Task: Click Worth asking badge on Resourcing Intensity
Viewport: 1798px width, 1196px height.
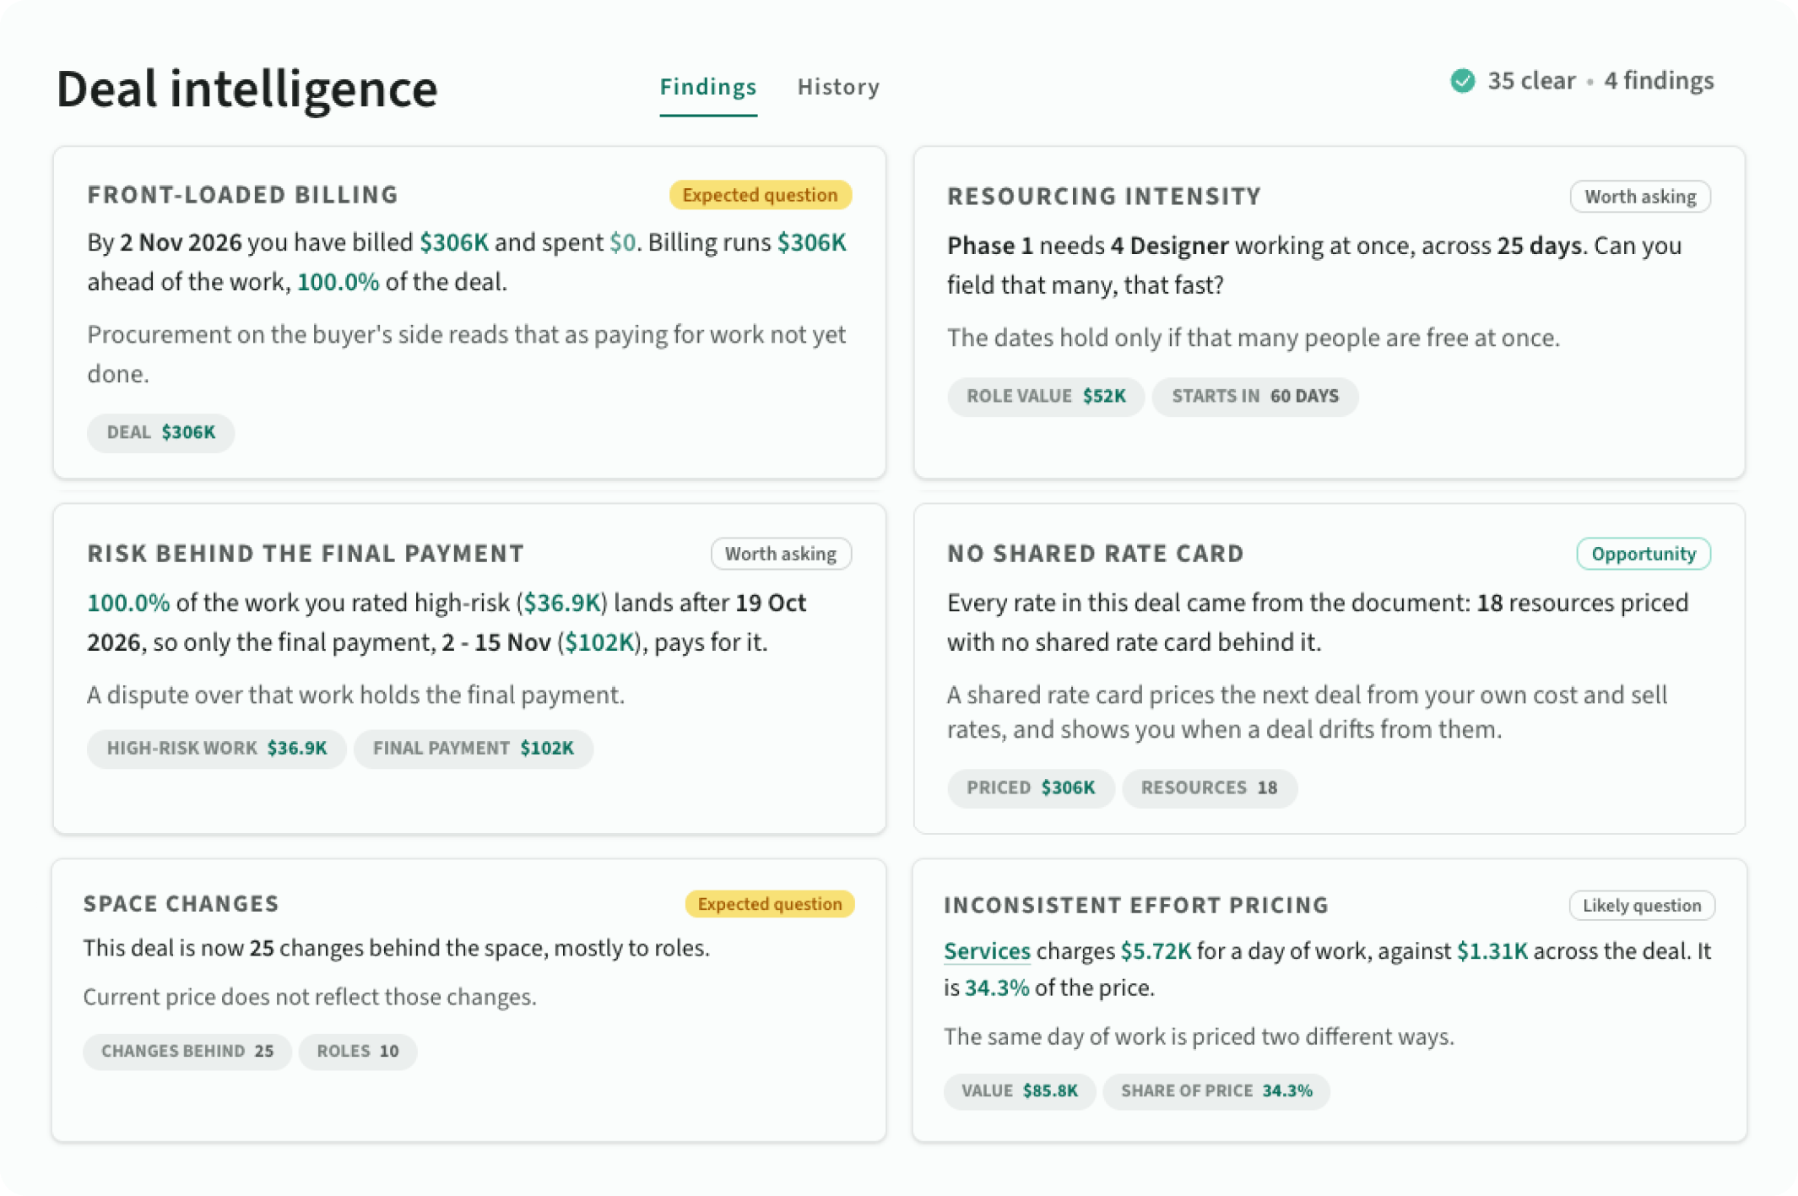Action: pyautogui.click(x=1639, y=197)
